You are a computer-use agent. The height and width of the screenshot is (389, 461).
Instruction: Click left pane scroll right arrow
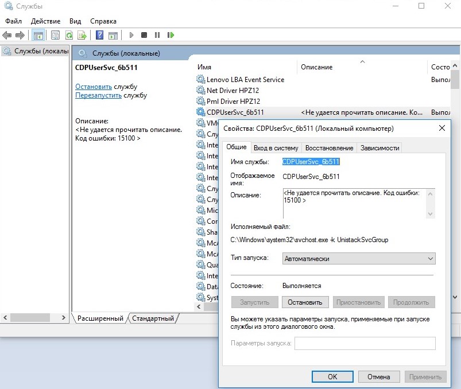point(64,318)
